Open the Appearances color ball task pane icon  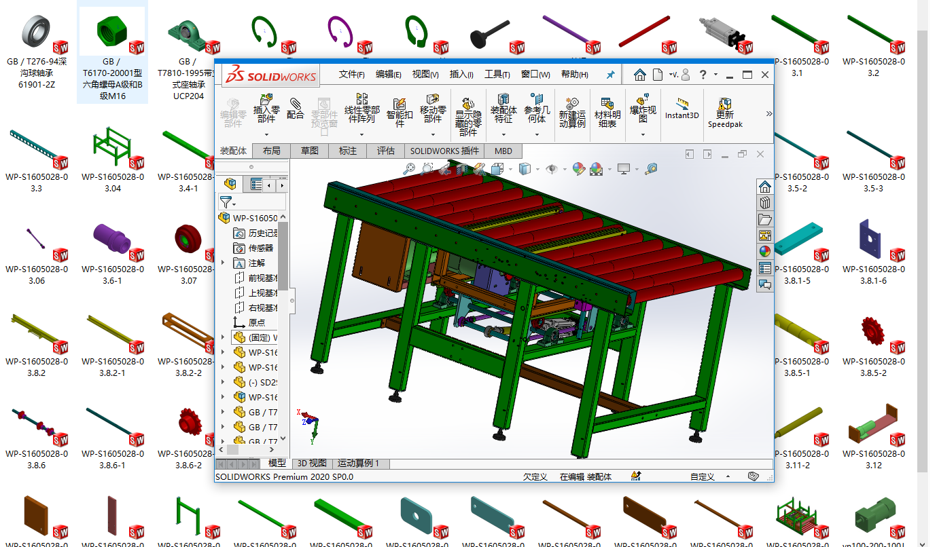click(x=765, y=251)
